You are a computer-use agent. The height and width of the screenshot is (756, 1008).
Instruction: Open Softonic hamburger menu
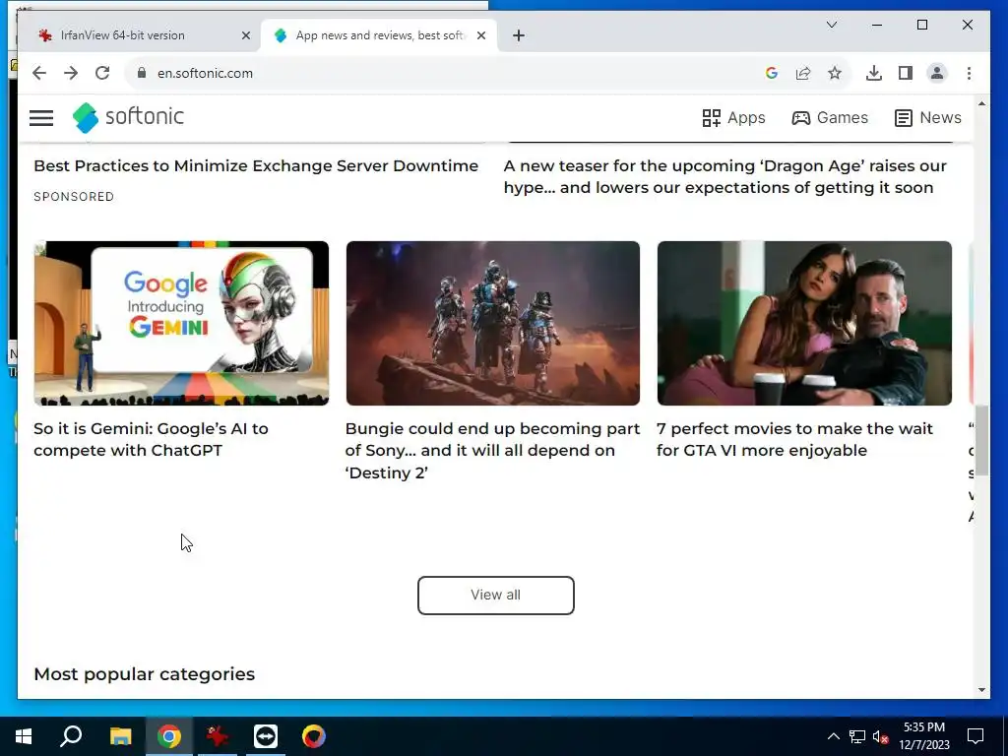click(x=41, y=118)
